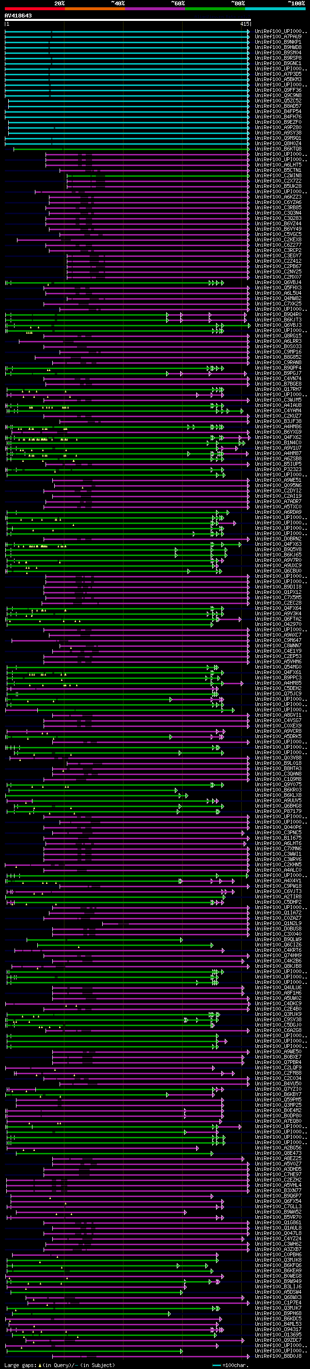The image size is (310, 1369).
Task: Click hit UniRef100_B9GNC1
Action: [278, 63]
